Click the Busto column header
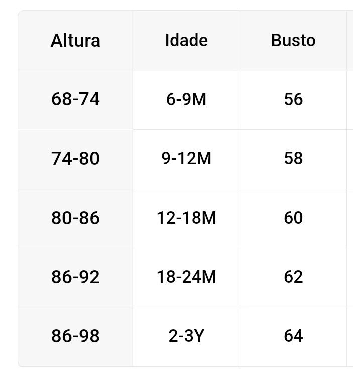This screenshot has width=353, height=371. coord(293,40)
